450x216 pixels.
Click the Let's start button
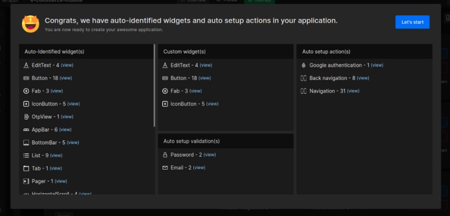click(412, 22)
